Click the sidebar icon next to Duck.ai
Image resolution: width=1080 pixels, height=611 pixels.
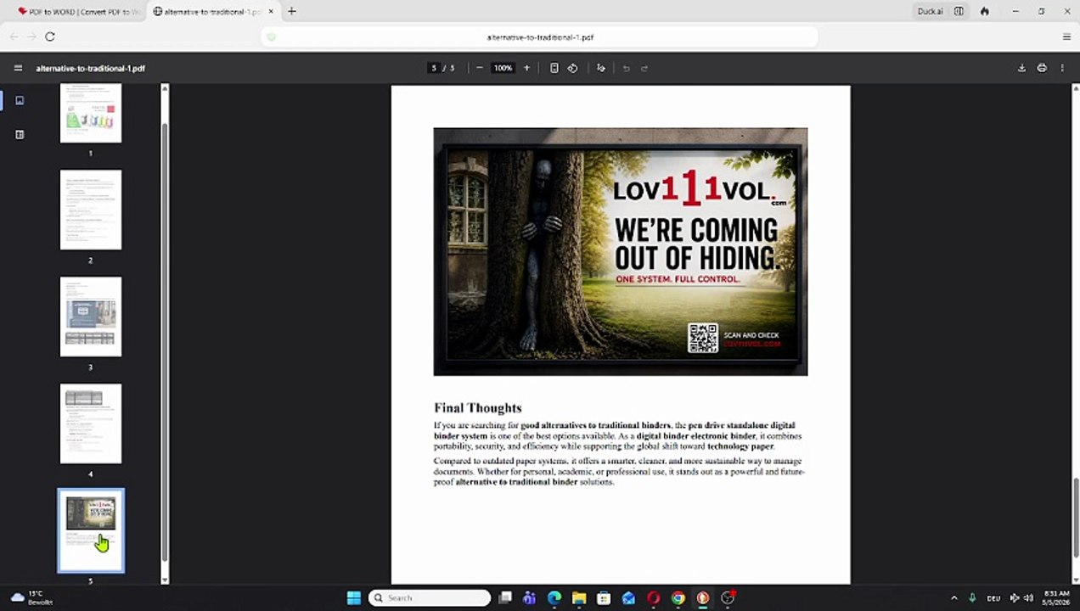point(959,11)
